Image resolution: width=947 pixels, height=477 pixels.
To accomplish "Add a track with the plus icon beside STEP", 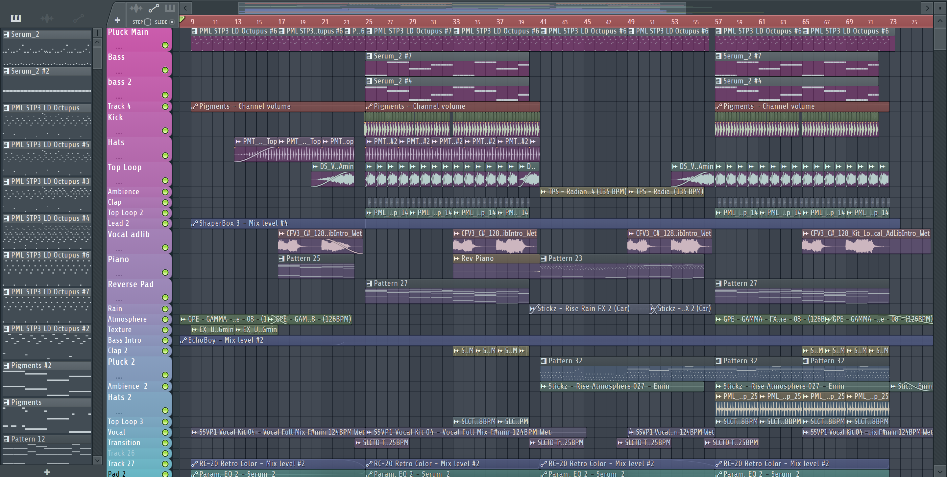I will pos(117,20).
